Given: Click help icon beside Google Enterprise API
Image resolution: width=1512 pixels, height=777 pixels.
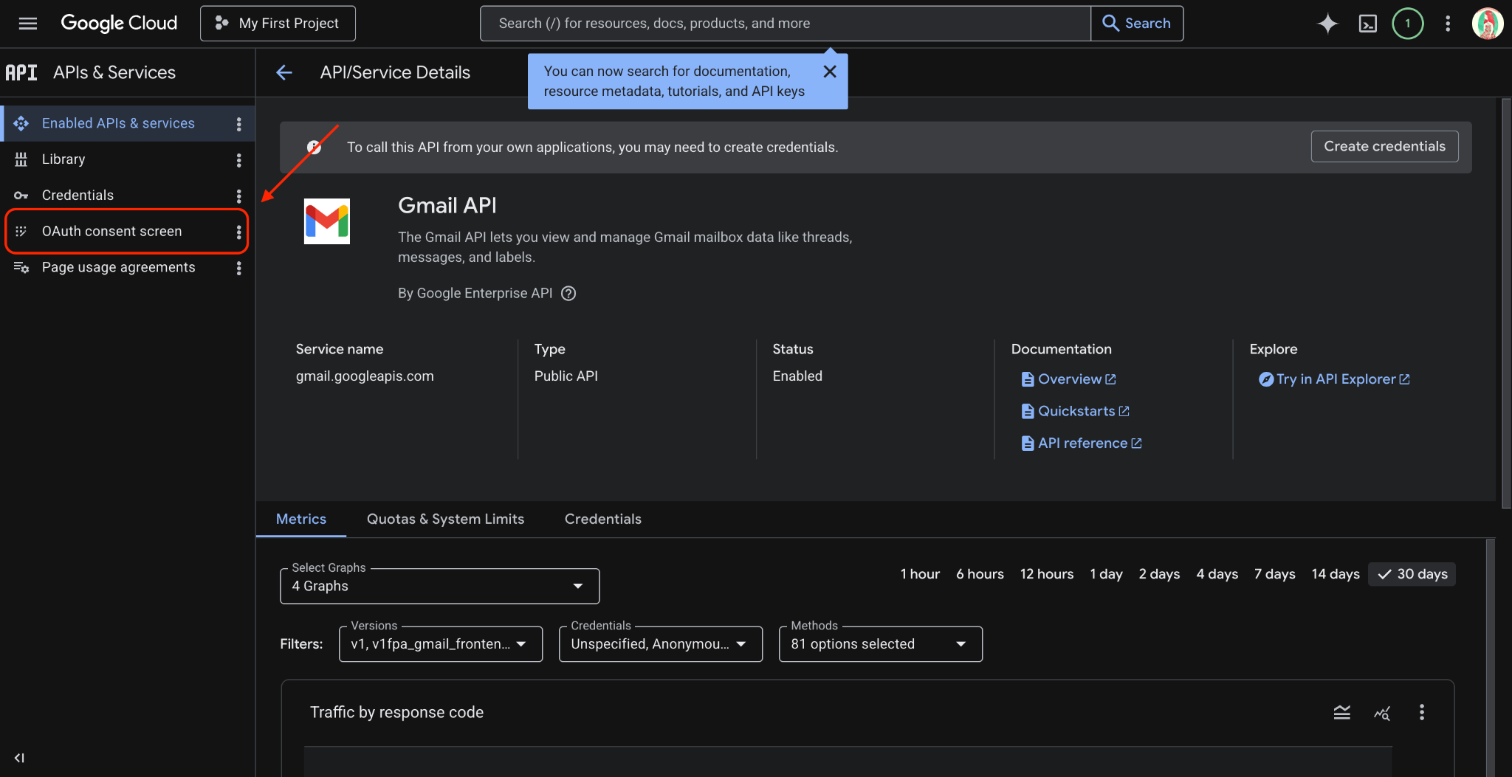Looking at the screenshot, I should 568,294.
